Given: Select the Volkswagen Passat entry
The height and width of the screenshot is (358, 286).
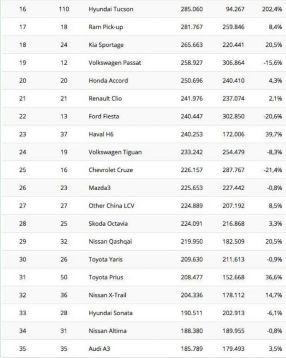Looking at the screenshot, I should [x=115, y=63].
